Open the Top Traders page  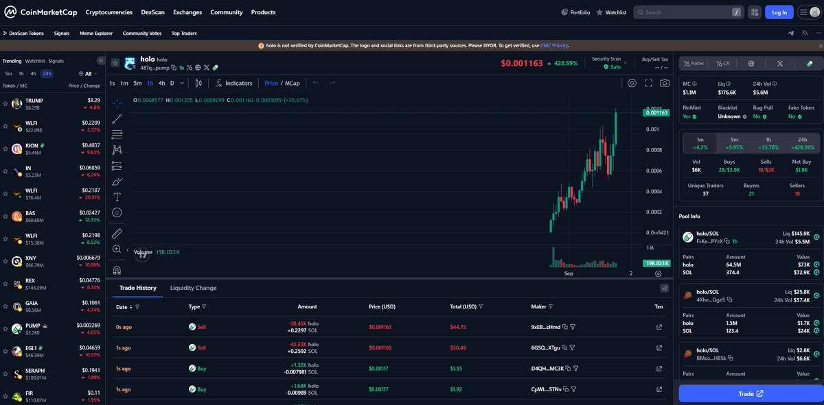[185, 33]
